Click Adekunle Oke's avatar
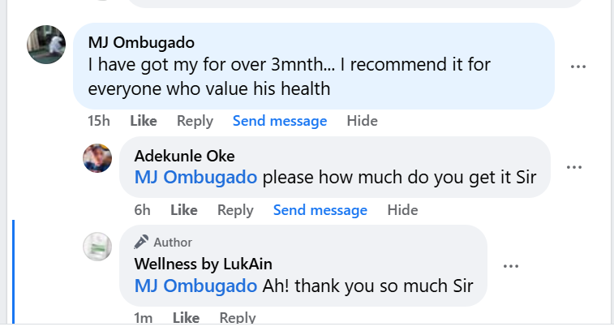 [x=97, y=158]
